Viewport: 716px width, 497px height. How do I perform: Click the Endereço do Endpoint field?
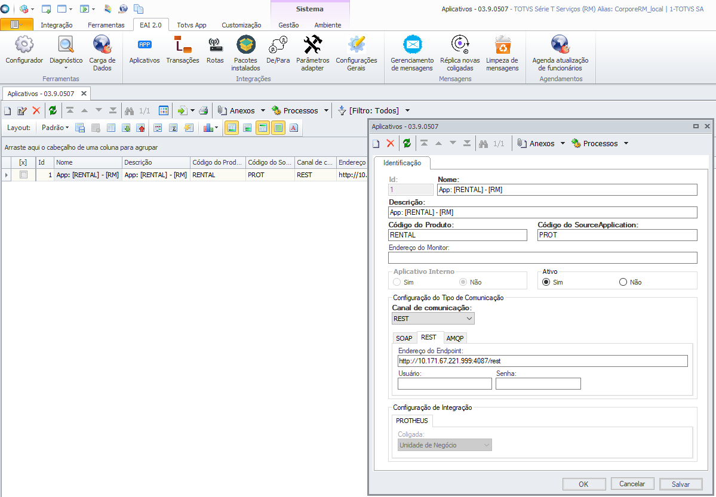tap(542, 361)
